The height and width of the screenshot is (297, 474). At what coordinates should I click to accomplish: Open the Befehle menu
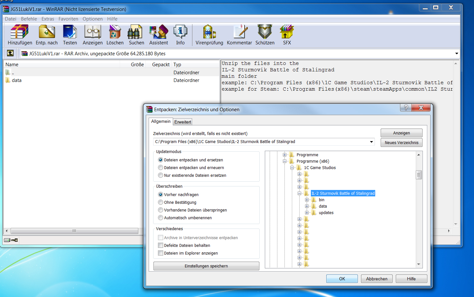point(29,19)
